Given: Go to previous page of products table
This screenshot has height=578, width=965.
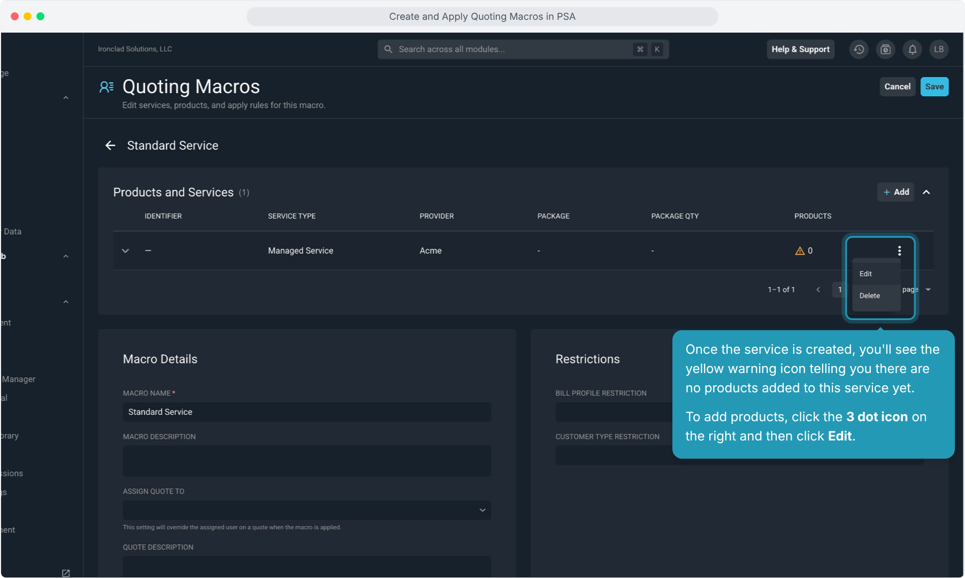Looking at the screenshot, I should click(818, 290).
